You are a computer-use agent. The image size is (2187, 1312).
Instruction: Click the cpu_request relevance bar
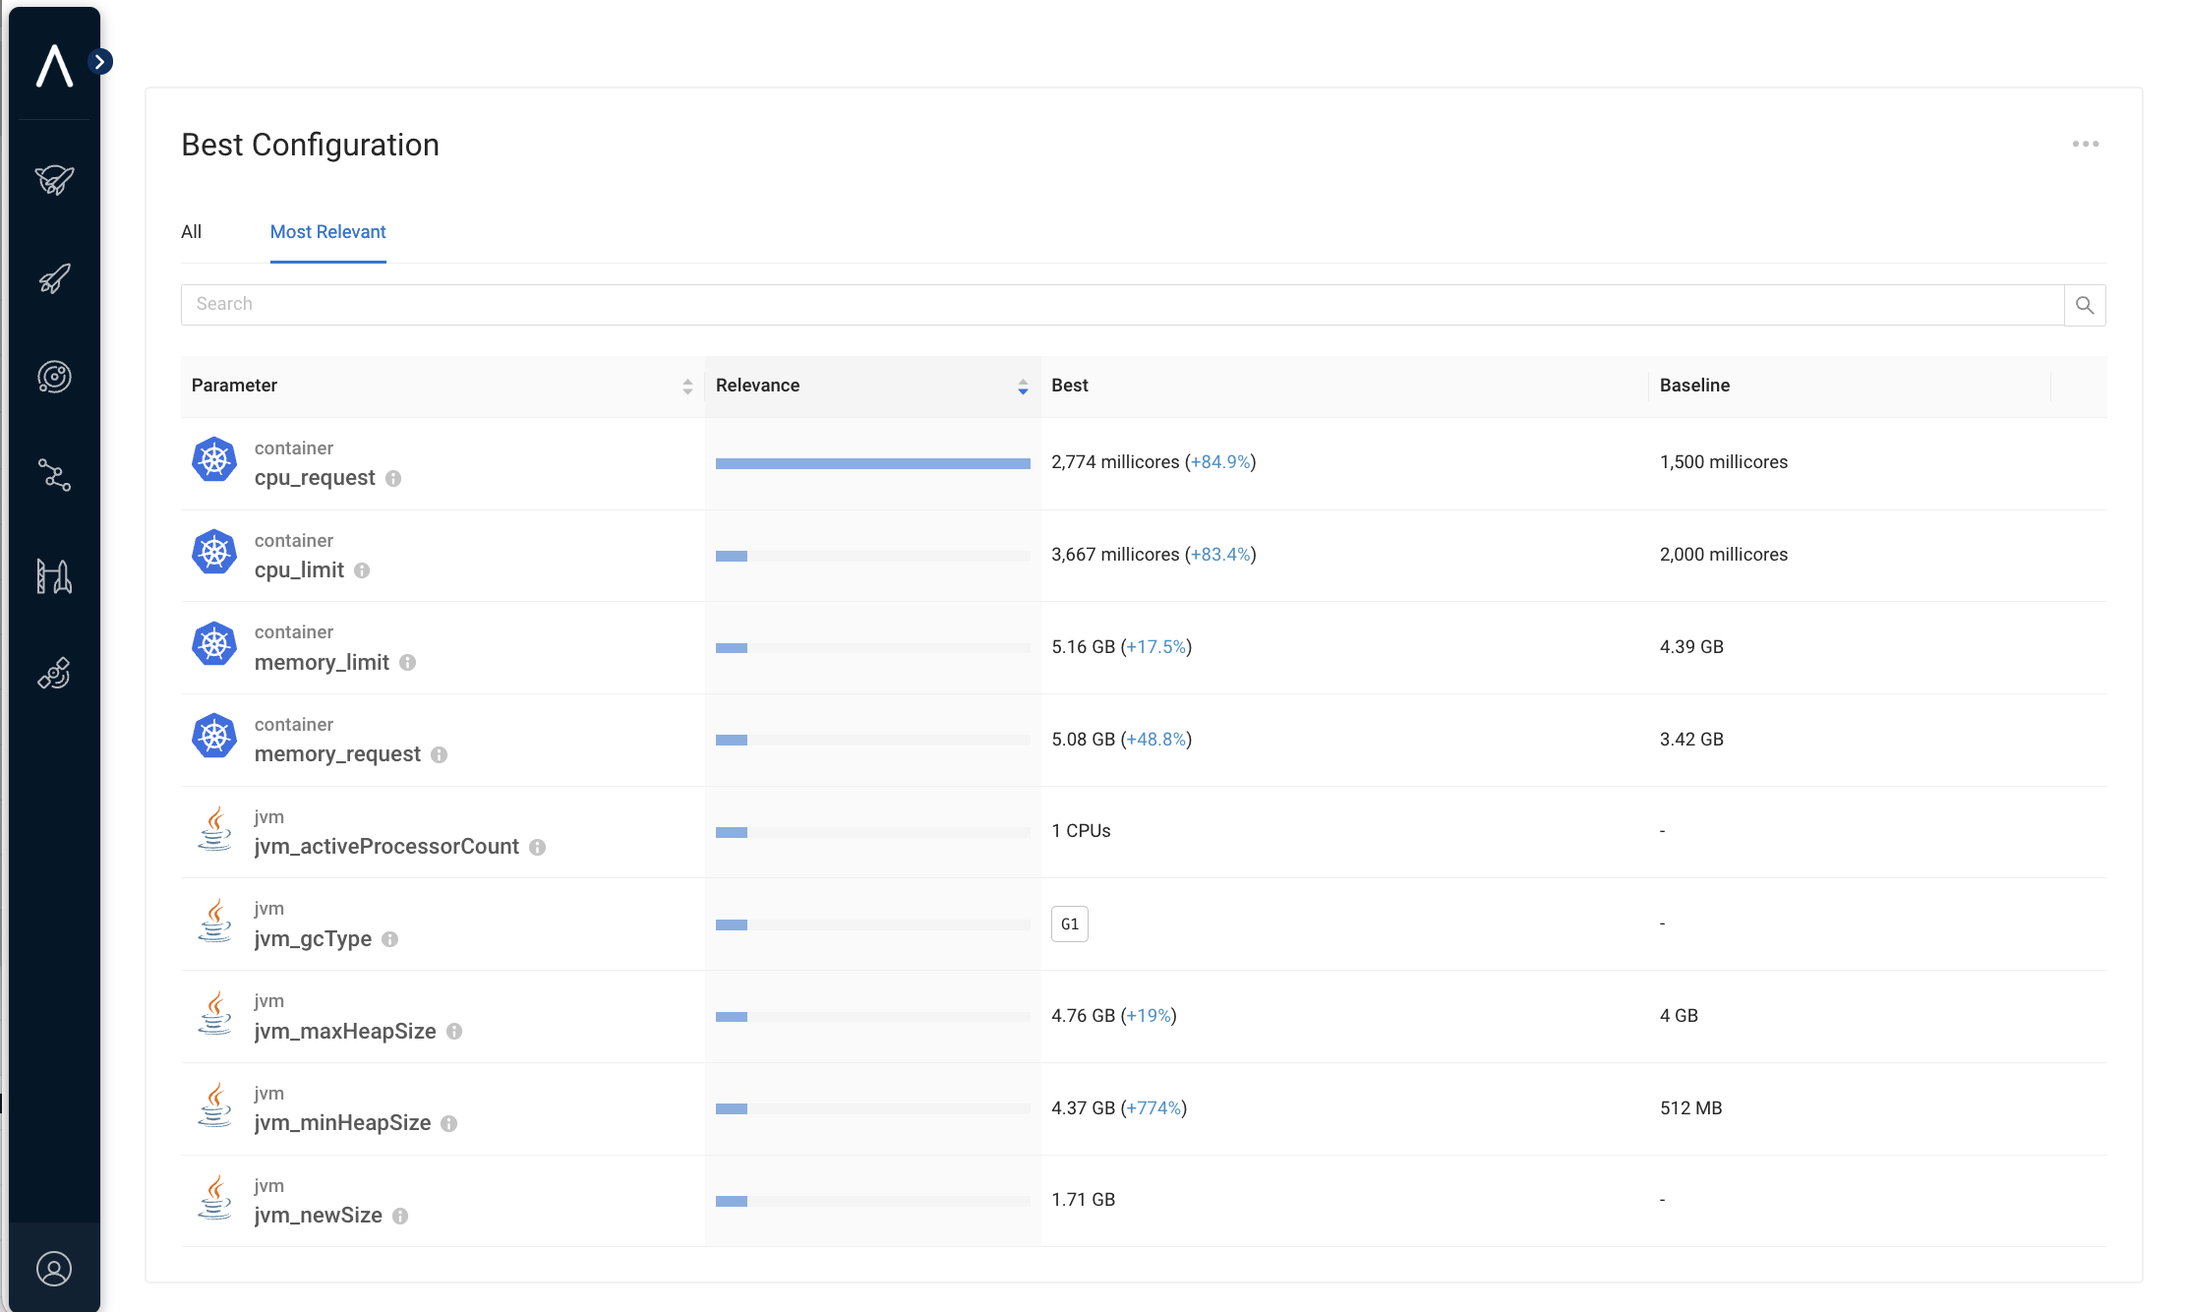872,463
